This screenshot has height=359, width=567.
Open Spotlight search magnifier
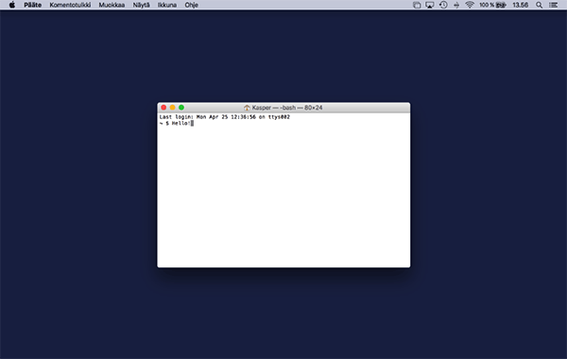(x=539, y=5)
